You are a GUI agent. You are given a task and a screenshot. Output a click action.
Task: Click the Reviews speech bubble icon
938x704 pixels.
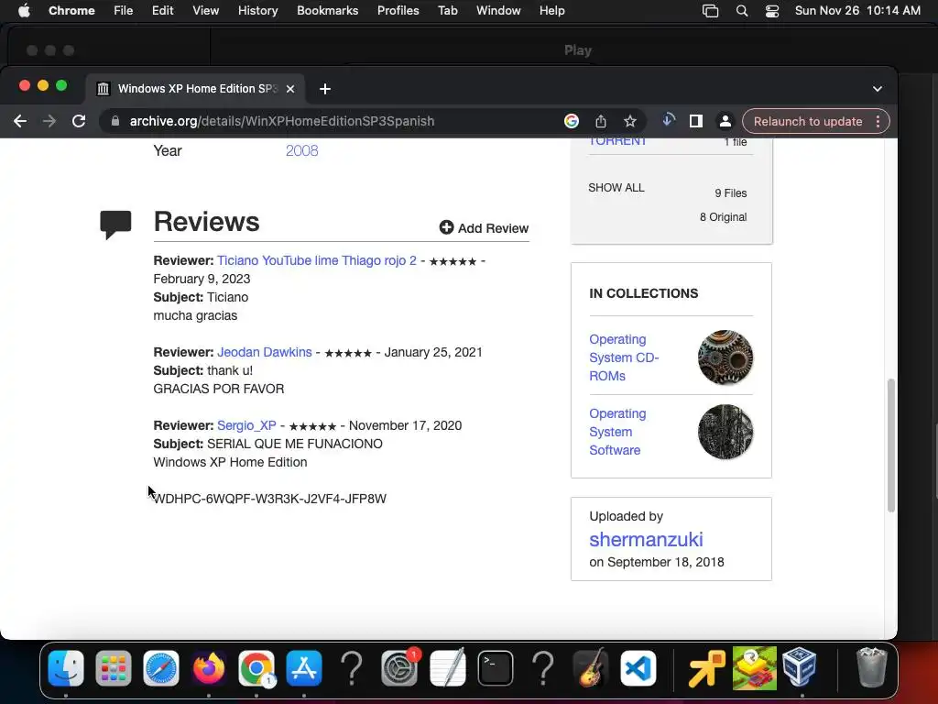115,225
